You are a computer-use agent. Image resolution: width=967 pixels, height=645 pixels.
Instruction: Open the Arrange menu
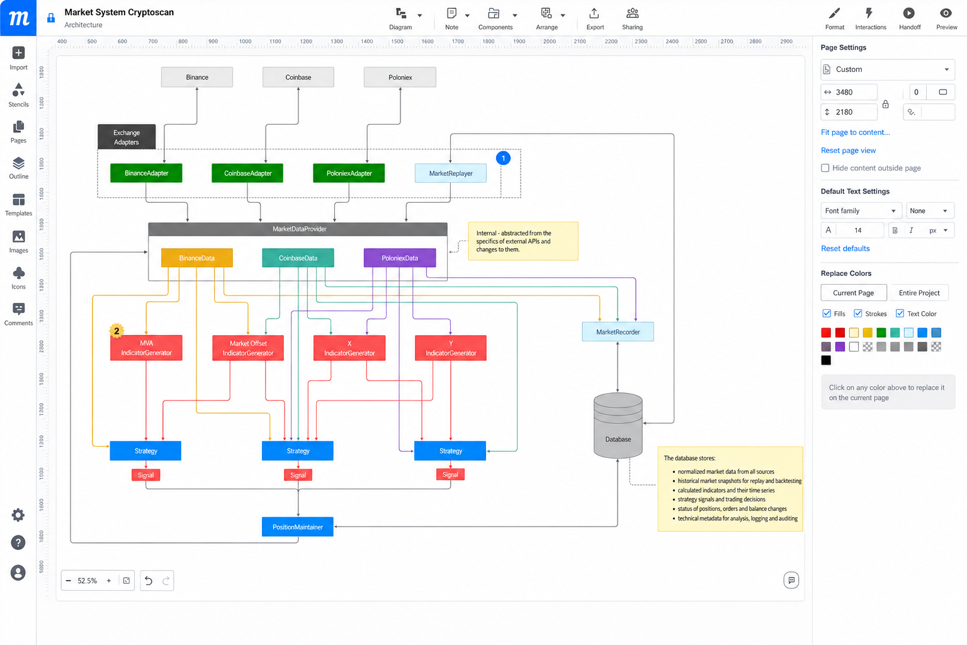pos(546,18)
